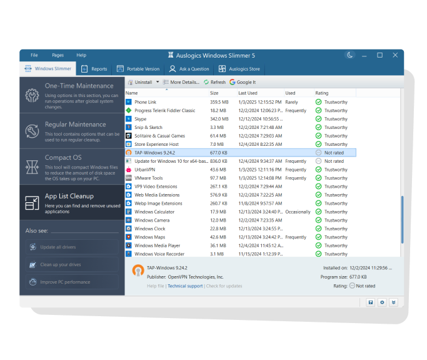This screenshot has width=427, height=360.
Task: Select the 'Windows Calculator' row name
Action: click(x=154, y=212)
